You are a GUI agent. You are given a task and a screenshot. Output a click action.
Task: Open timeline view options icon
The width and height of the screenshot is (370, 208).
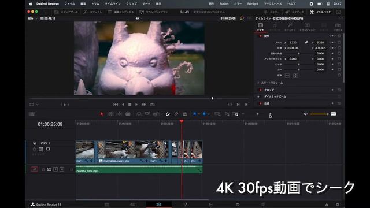point(32,114)
